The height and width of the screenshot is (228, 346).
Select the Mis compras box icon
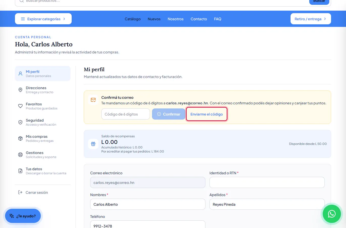21,139
